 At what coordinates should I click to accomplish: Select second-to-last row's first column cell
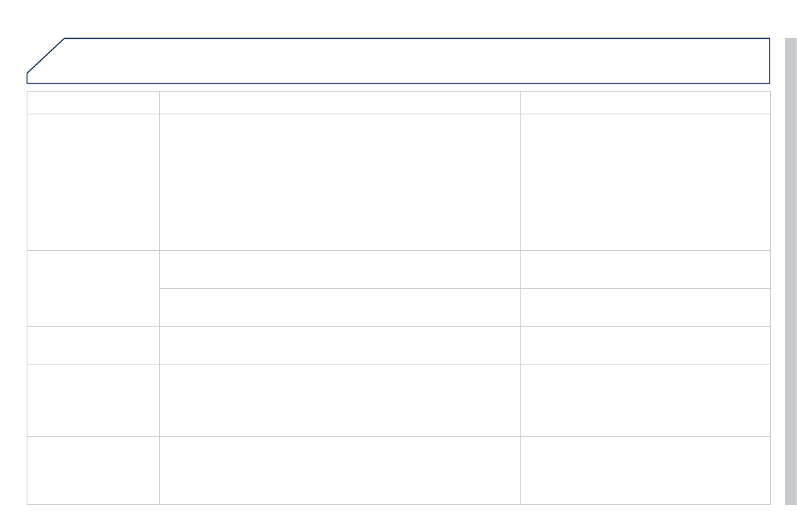(93, 400)
